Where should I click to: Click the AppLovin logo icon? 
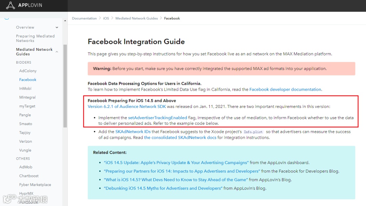10,5
